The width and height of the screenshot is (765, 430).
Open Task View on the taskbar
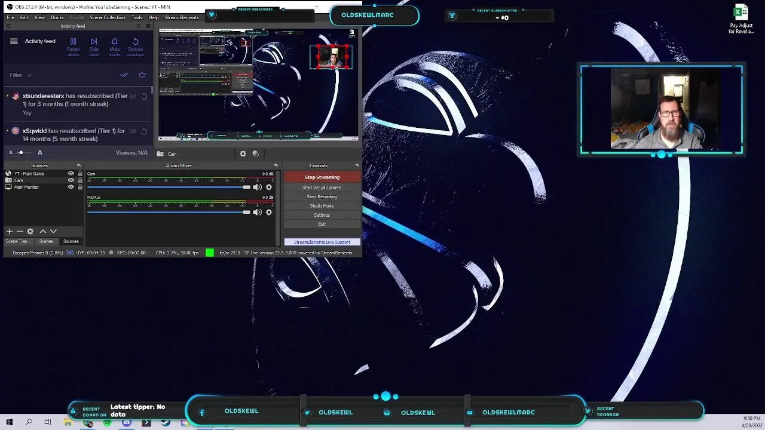coord(48,422)
